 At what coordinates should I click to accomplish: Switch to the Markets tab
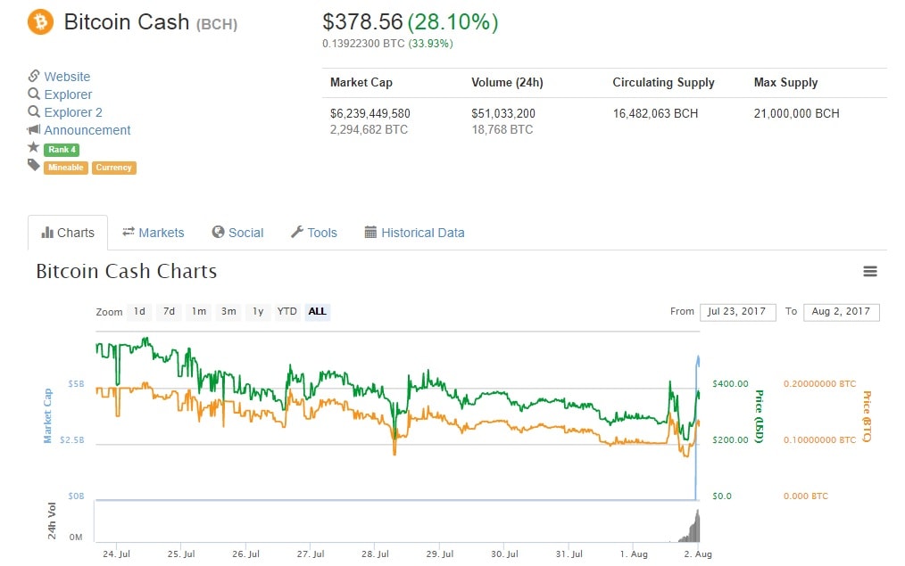154,233
